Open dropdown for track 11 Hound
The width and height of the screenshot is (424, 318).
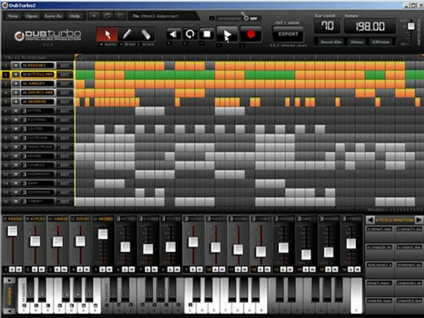(x=16, y=156)
